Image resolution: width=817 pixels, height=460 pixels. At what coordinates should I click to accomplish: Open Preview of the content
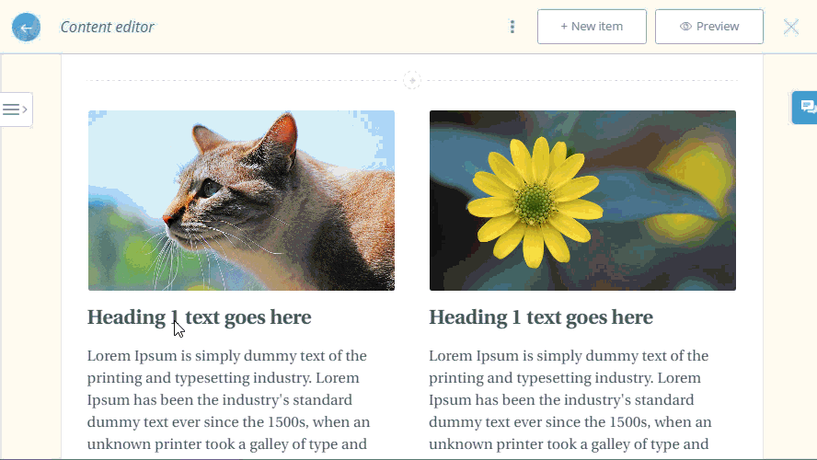click(x=709, y=27)
